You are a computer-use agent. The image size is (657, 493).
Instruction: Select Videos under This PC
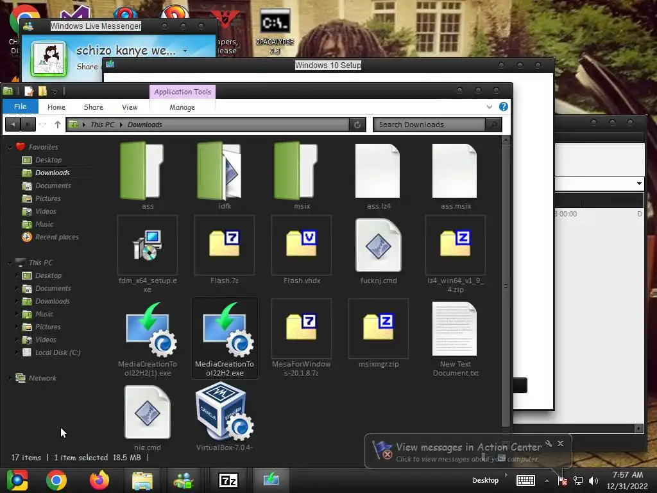[46, 340]
